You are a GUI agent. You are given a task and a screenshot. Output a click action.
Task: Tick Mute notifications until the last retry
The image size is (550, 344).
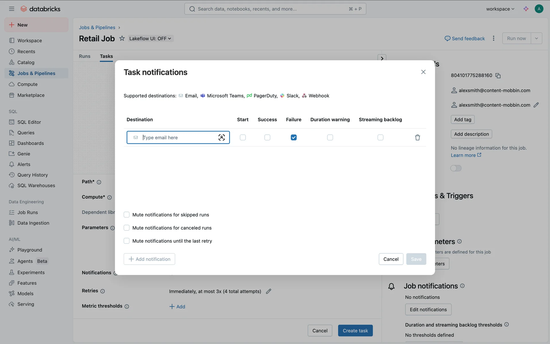127,241
